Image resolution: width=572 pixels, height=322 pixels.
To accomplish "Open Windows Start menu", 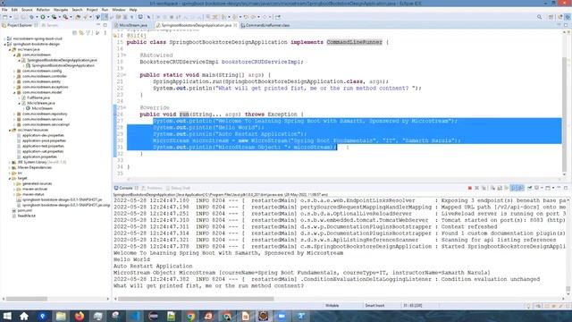I will (6, 316).
